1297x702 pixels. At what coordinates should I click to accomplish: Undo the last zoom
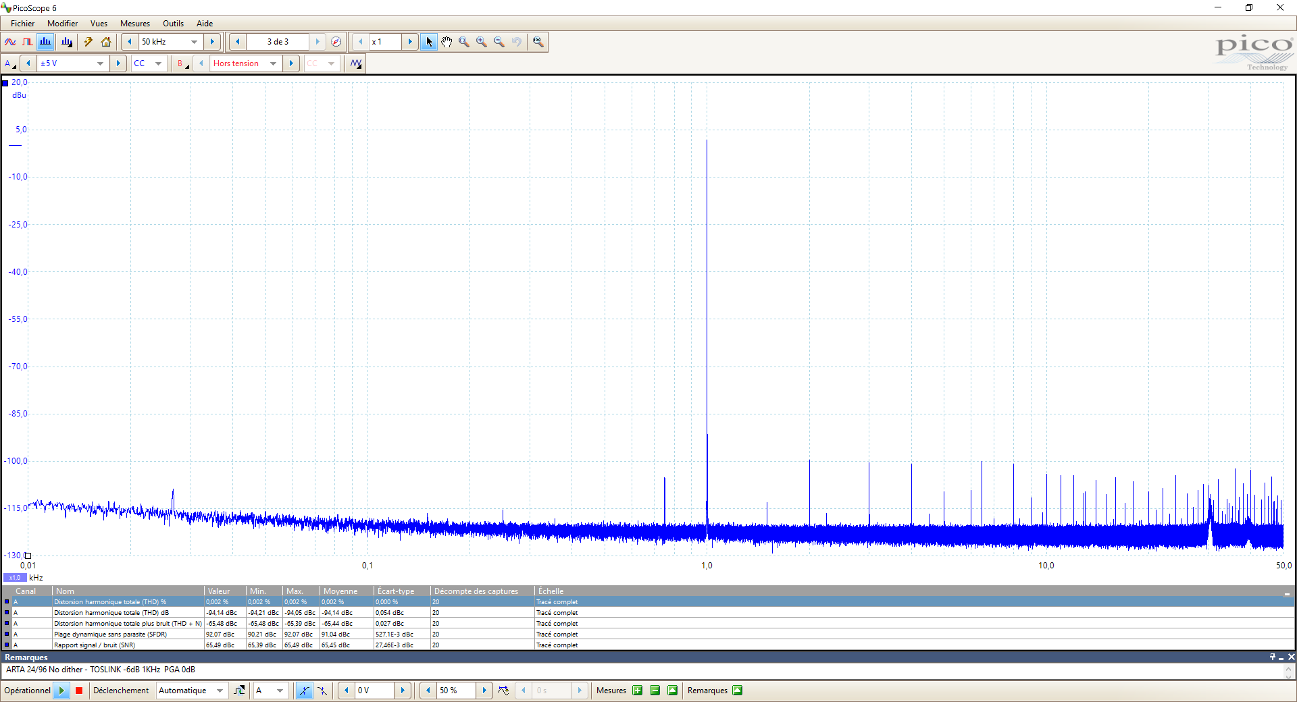(x=517, y=42)
